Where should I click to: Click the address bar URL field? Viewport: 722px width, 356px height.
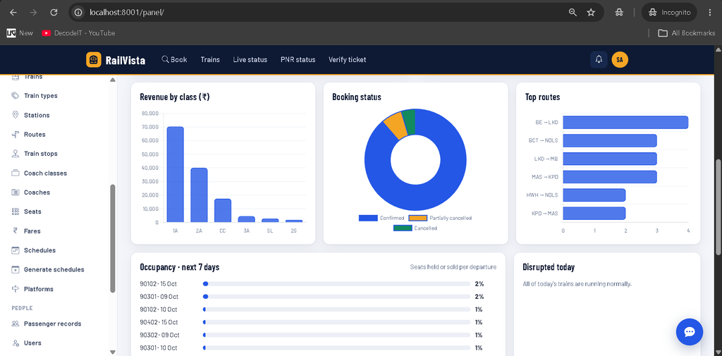point(322,13)
